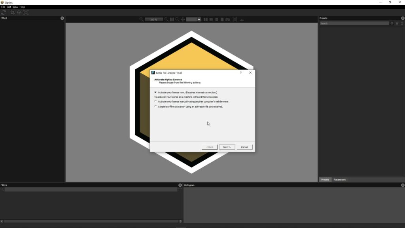Click the second single-pane view icon
The height and width of the screenshot is (228, 405).
222,19
